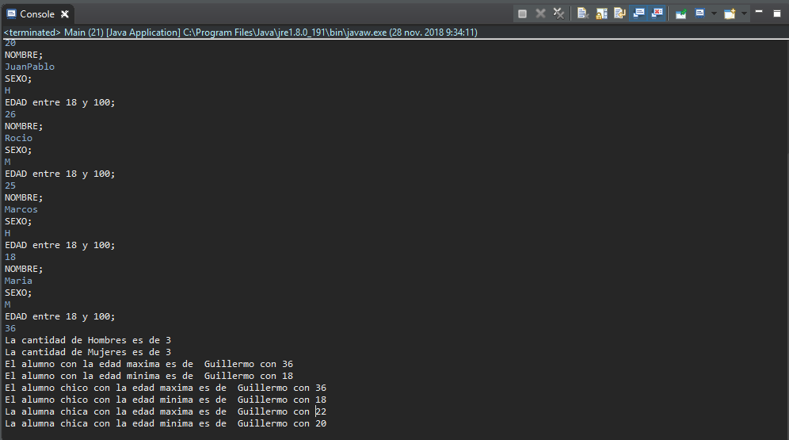
Task: Click the input name 'Maria'
Action: click(x=19, y=281)
